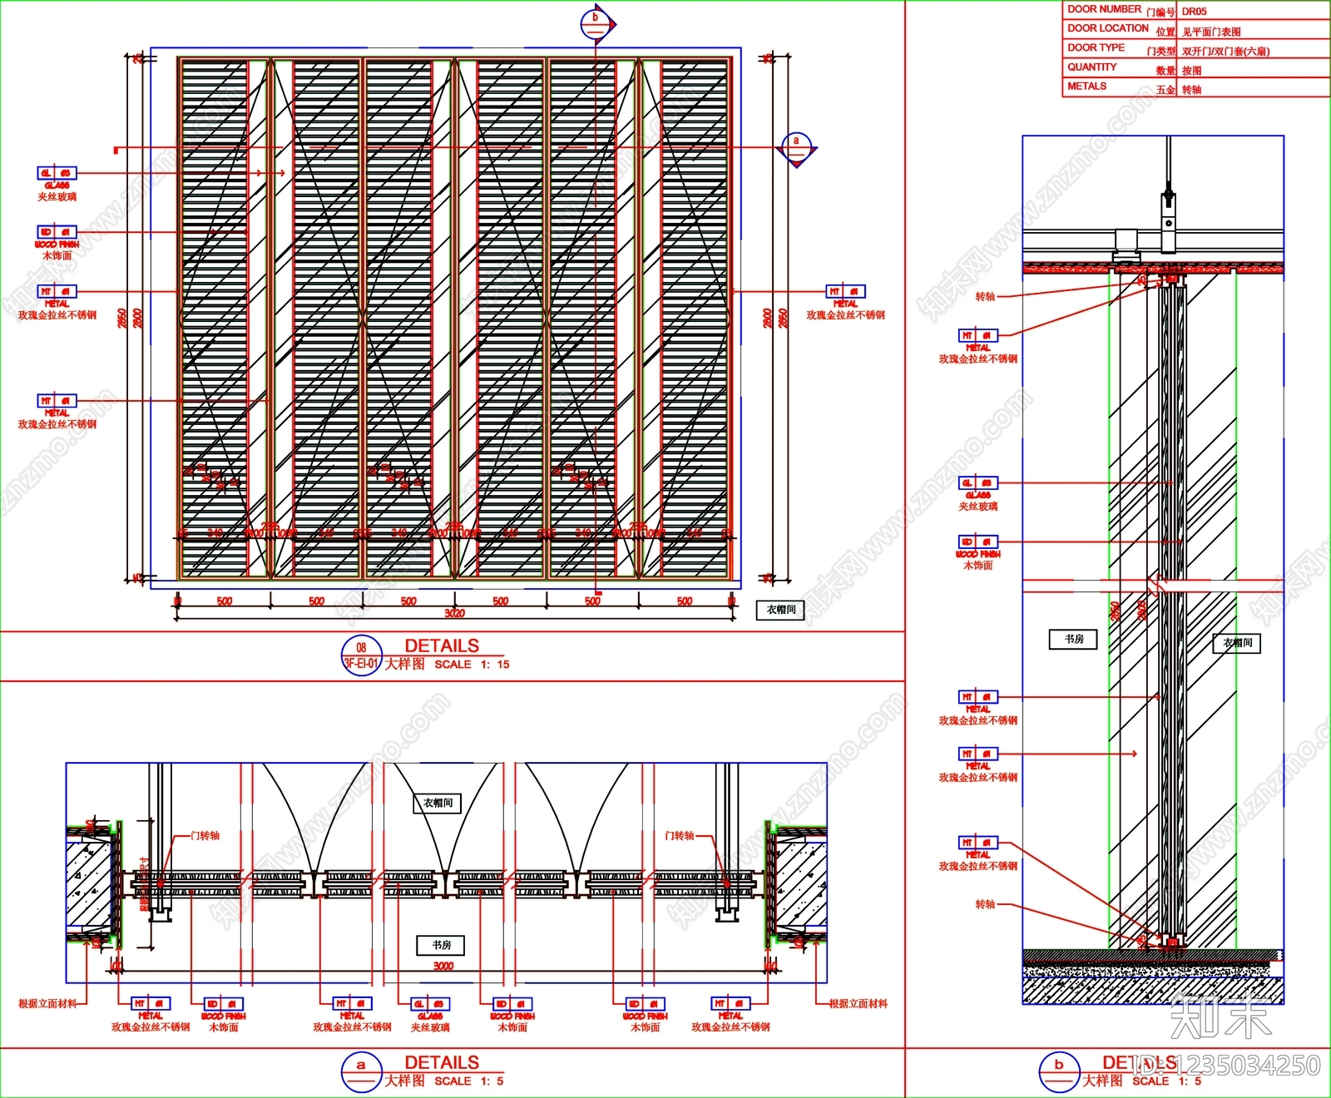Image resolution: width=1331 pixels, height=1098 pixels.
Task: Click the WD 01 wood finish tag left of the elevation
Action: (x=57, y=232)
